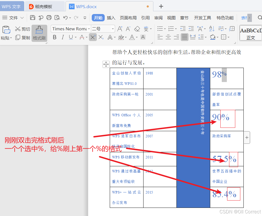This screenshot has width=262, height=216.
Task: Click the Format Painter (格式刷) button
Action: point(39,33)
